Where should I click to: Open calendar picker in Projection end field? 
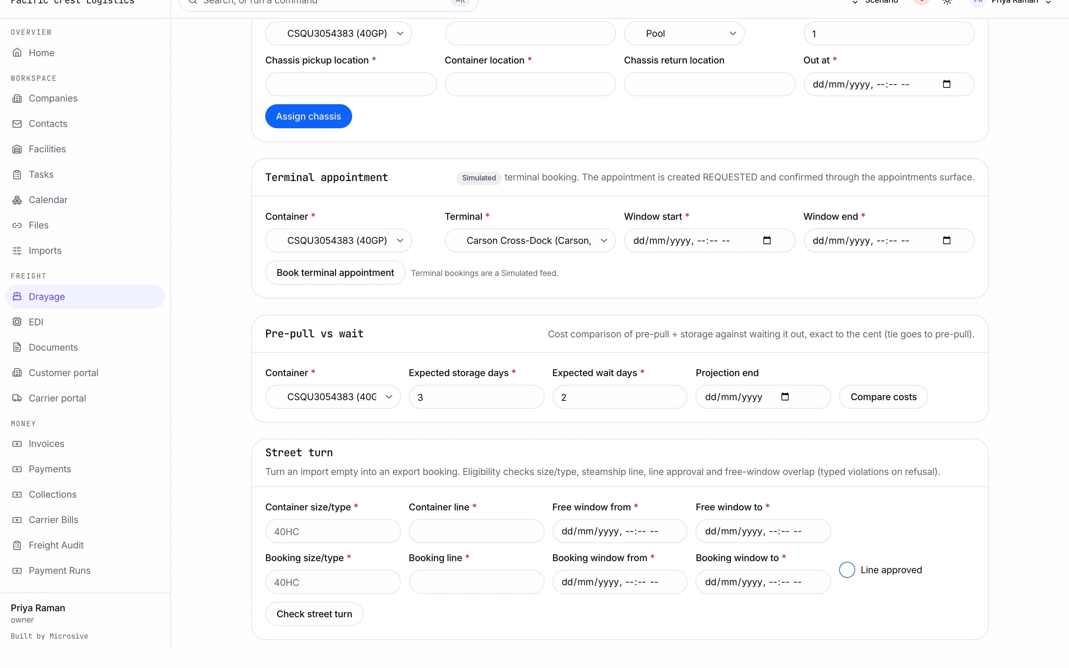(x=785, y=397)
